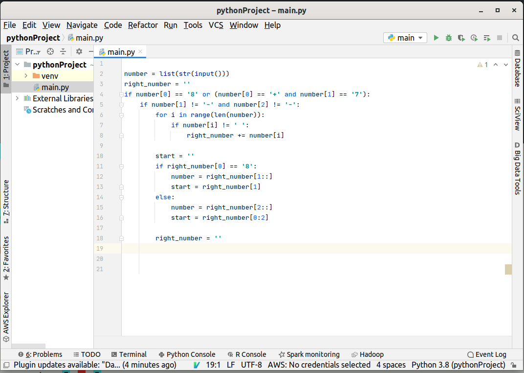
Task: Close the main.py editor tab
Action: (140, 51)
